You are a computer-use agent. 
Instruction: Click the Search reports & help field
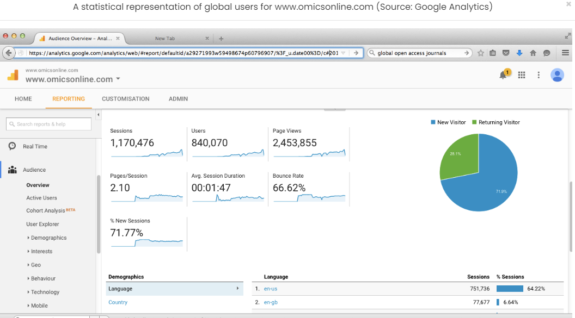(x=49, y=124)
